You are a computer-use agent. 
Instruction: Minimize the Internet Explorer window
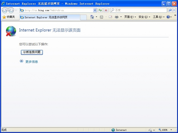(x=164, y=4)
